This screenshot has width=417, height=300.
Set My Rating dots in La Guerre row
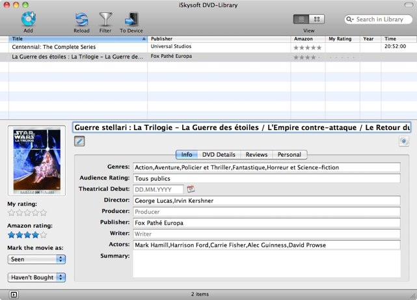(x=342, y=57)
